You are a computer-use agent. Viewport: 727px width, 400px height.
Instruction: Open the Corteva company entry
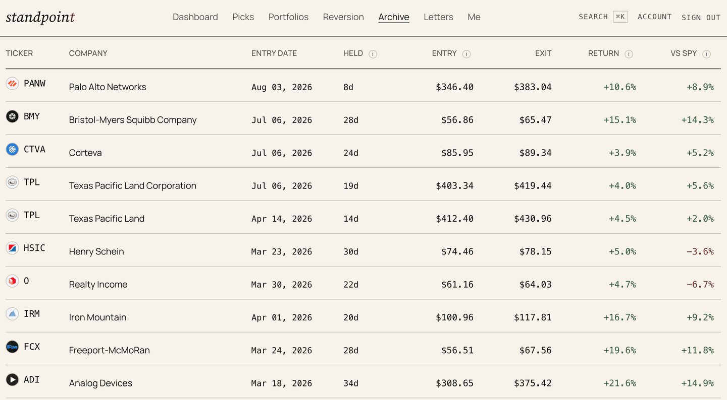click(x=85, y=153)
